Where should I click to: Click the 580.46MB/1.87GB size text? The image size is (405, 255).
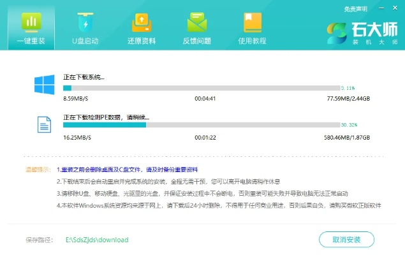coord(347,138)
